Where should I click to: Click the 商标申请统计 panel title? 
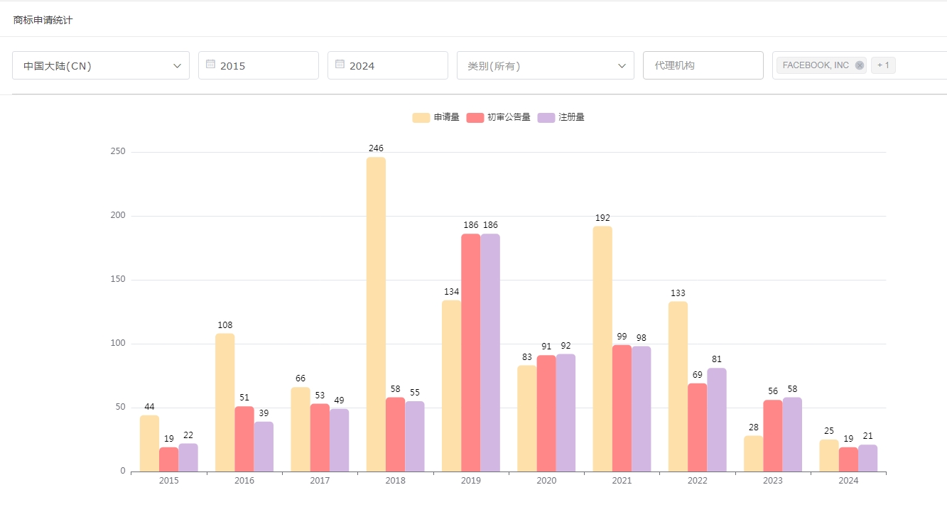tap(43, 20)
